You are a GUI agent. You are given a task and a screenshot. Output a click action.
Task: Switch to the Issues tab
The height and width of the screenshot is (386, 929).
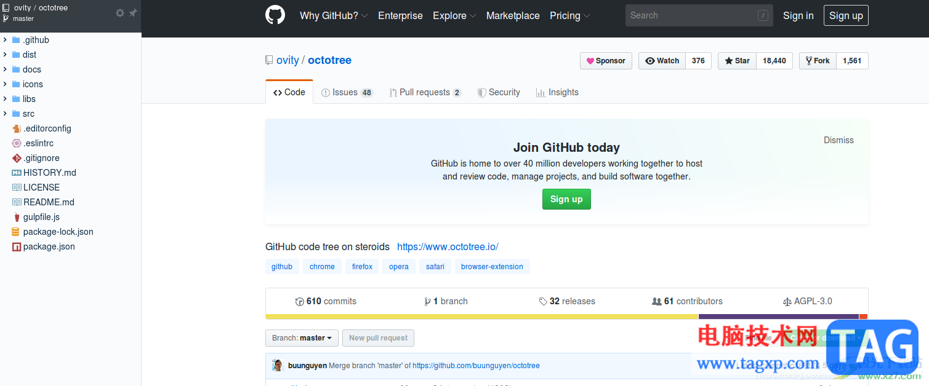click(347, 92)
